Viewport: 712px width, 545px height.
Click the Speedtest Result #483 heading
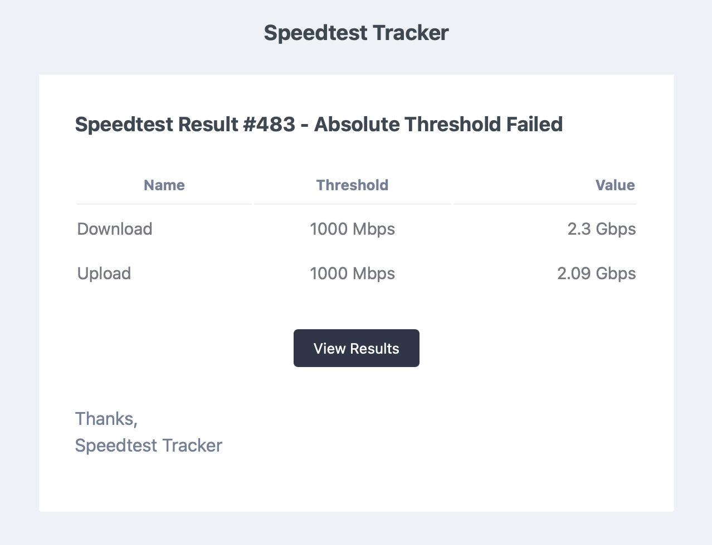click(319, 124)
